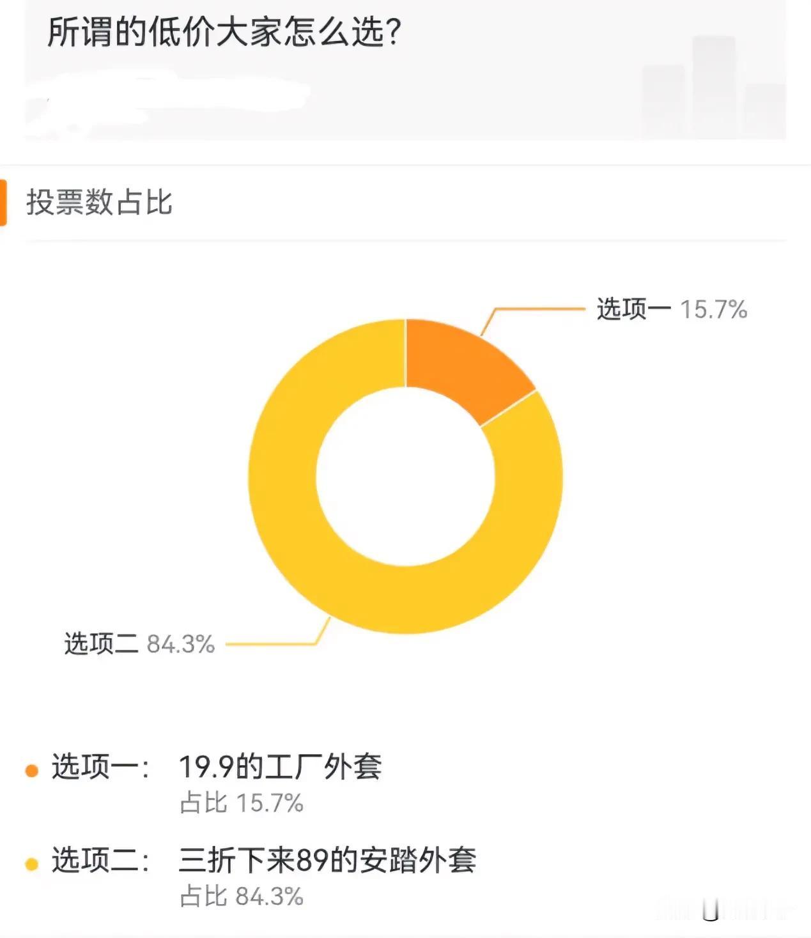
Task: Click the 占比 84.3% text under 选项二
Action: pos(242,896)
